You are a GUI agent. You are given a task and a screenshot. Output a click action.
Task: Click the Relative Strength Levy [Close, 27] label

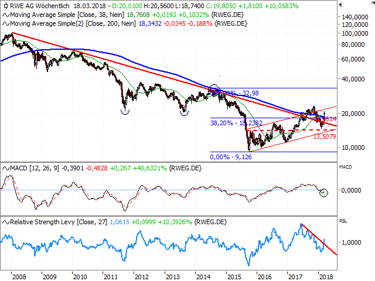(x=59, y=222)
